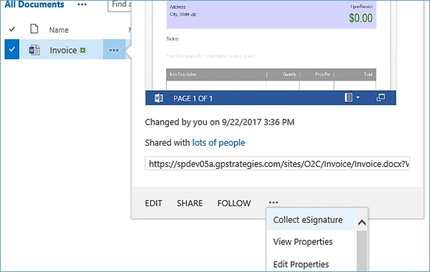Expand the page view dropdown arrow
430x272 pixels.
tap(358, 98)
